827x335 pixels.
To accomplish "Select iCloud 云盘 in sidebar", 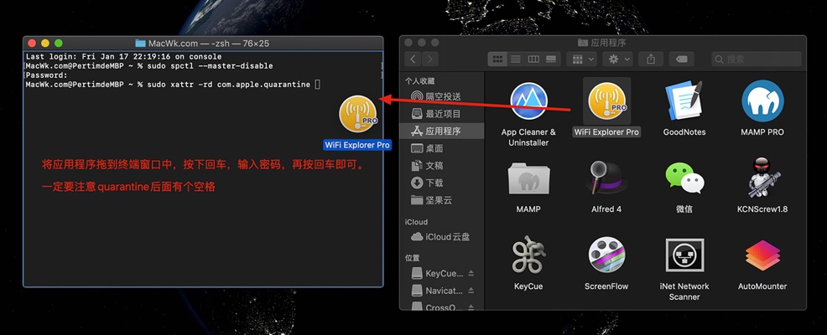I will coord(443,237).
